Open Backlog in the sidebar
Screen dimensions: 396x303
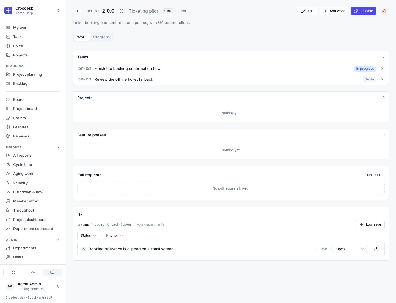tap(33, 83)
